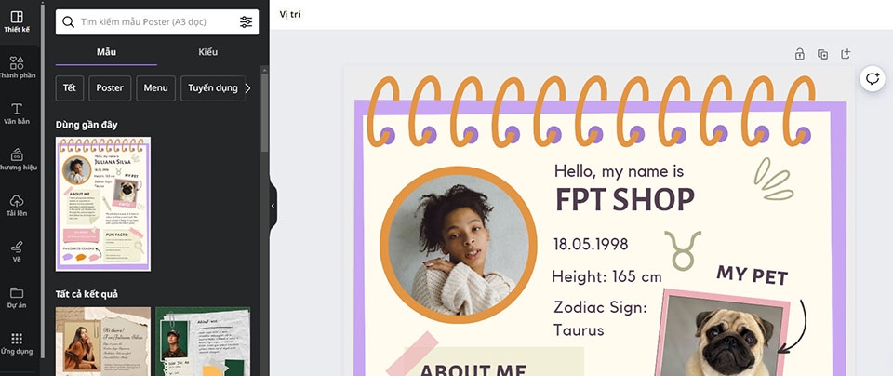Open the Thành phần elements panel
The image size is (893, 376).
tap(17, 67)
